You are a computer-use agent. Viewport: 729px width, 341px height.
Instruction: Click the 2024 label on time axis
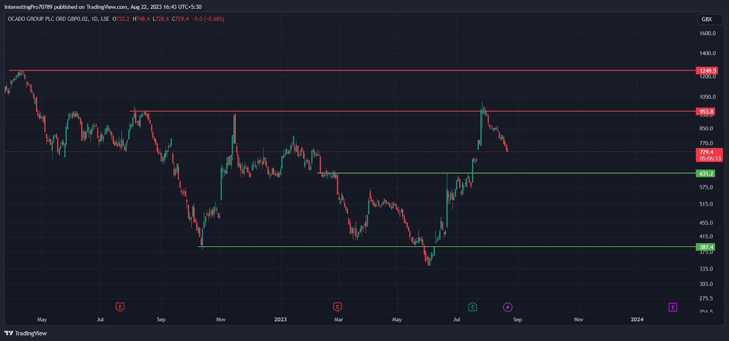(637, 320)
